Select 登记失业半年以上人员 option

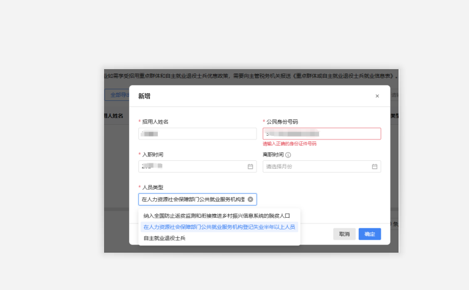(x=219, y=227)
